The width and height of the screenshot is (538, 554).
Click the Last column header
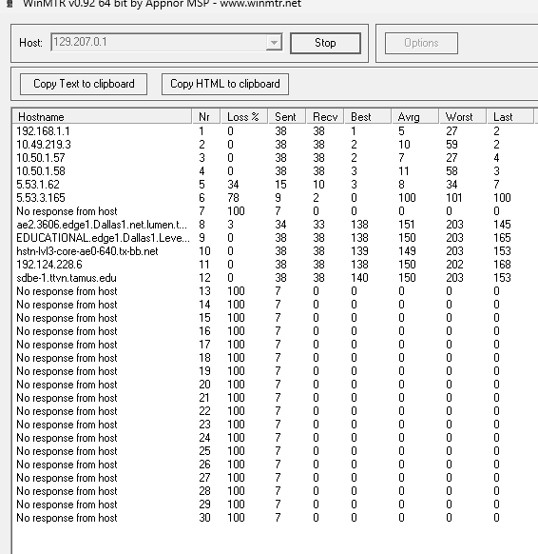pos(510,116)
